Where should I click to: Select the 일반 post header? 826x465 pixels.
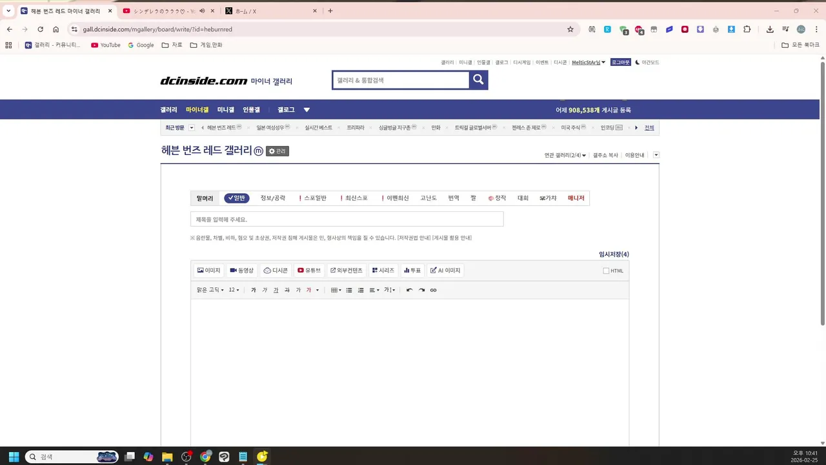[x=237, y=198]
